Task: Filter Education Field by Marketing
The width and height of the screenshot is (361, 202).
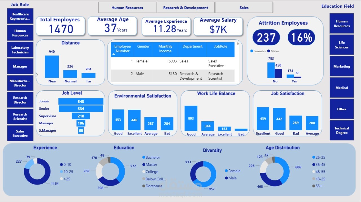Action: 342,66
